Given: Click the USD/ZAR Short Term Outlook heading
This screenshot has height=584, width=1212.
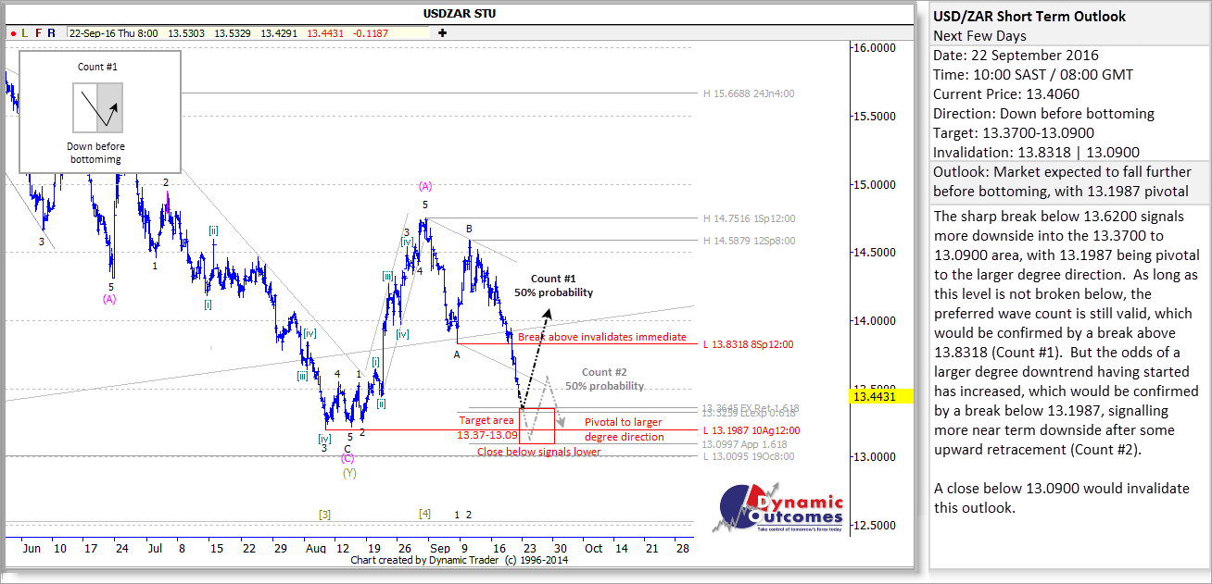Looking at the screenshot, I should coord(1029,16).
